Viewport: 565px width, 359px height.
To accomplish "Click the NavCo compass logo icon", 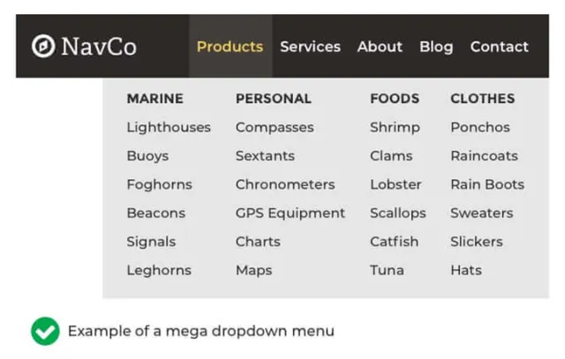I will pos(43,46).
